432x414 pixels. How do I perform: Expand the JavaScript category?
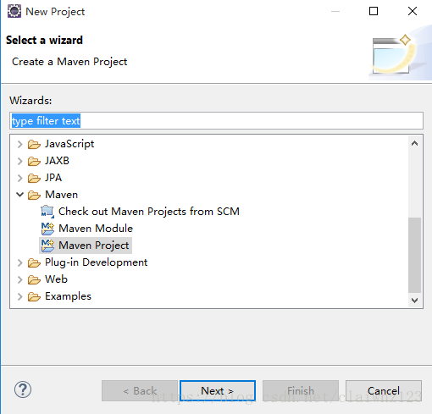click(x=19, y=144)
